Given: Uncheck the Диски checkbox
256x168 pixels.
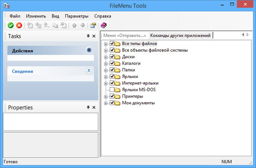Looking at the screenshot, I should (x=112, y=57).
